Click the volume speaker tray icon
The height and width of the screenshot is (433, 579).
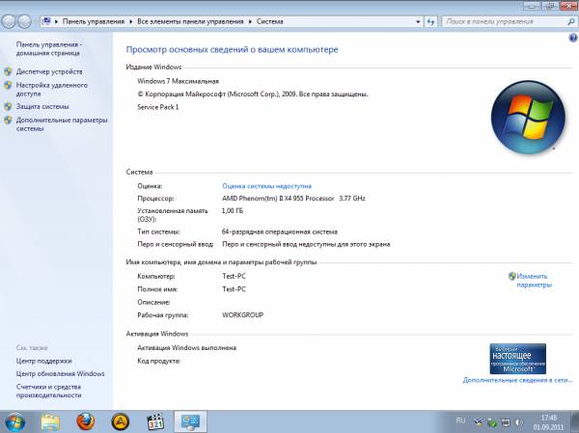519,422
